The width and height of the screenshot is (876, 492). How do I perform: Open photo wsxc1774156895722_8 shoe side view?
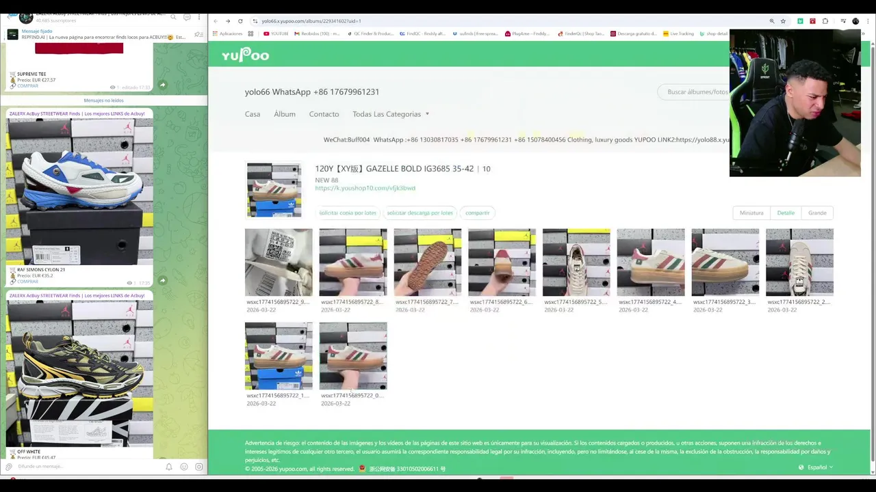point(353,262)
